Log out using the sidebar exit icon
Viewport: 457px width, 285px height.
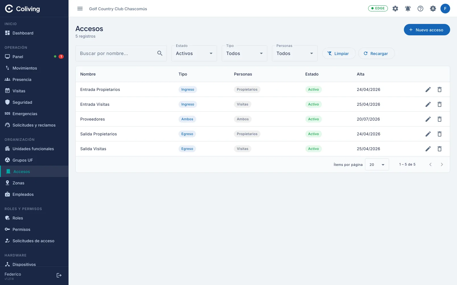pyautogui.click(x=59, y=275)
